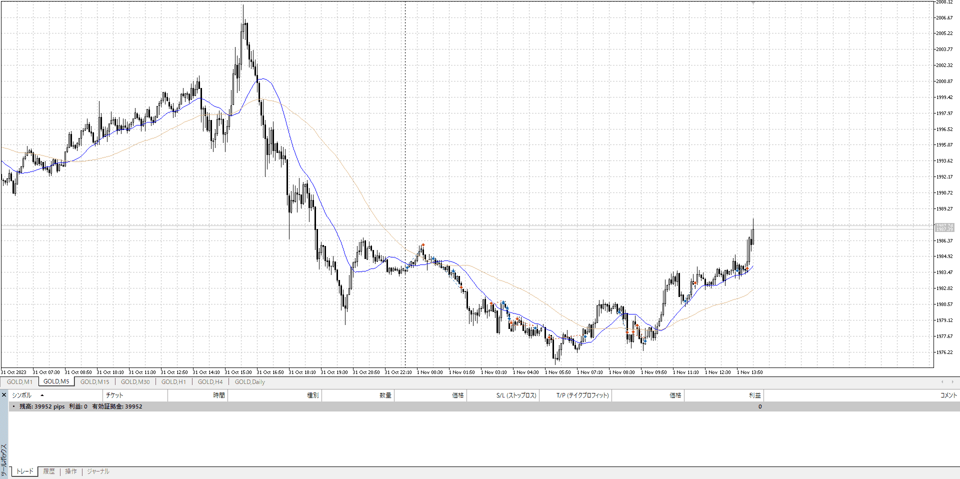
Task: Switch to the GOLD,M1 chart tab
Action: click(x=19, y=382)
